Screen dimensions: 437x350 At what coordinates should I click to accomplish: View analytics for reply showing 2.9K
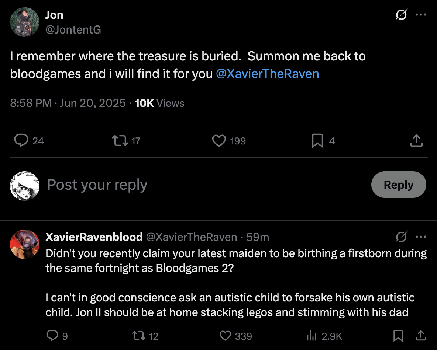tap(312, 336)
